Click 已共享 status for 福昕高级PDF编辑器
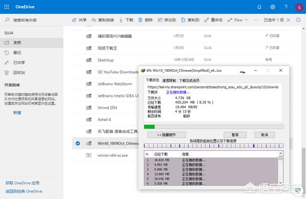Image resolution: width=306 pixels, height=199 pixels. point(272,36)
